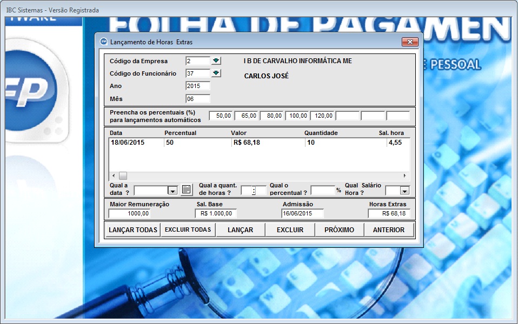Click the Ano field showing 2015

(x=198, y=86)
